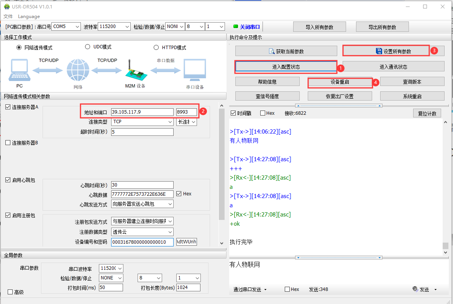Click the 进入配置状态 button
Screen dimensions: 453x304
286,67
